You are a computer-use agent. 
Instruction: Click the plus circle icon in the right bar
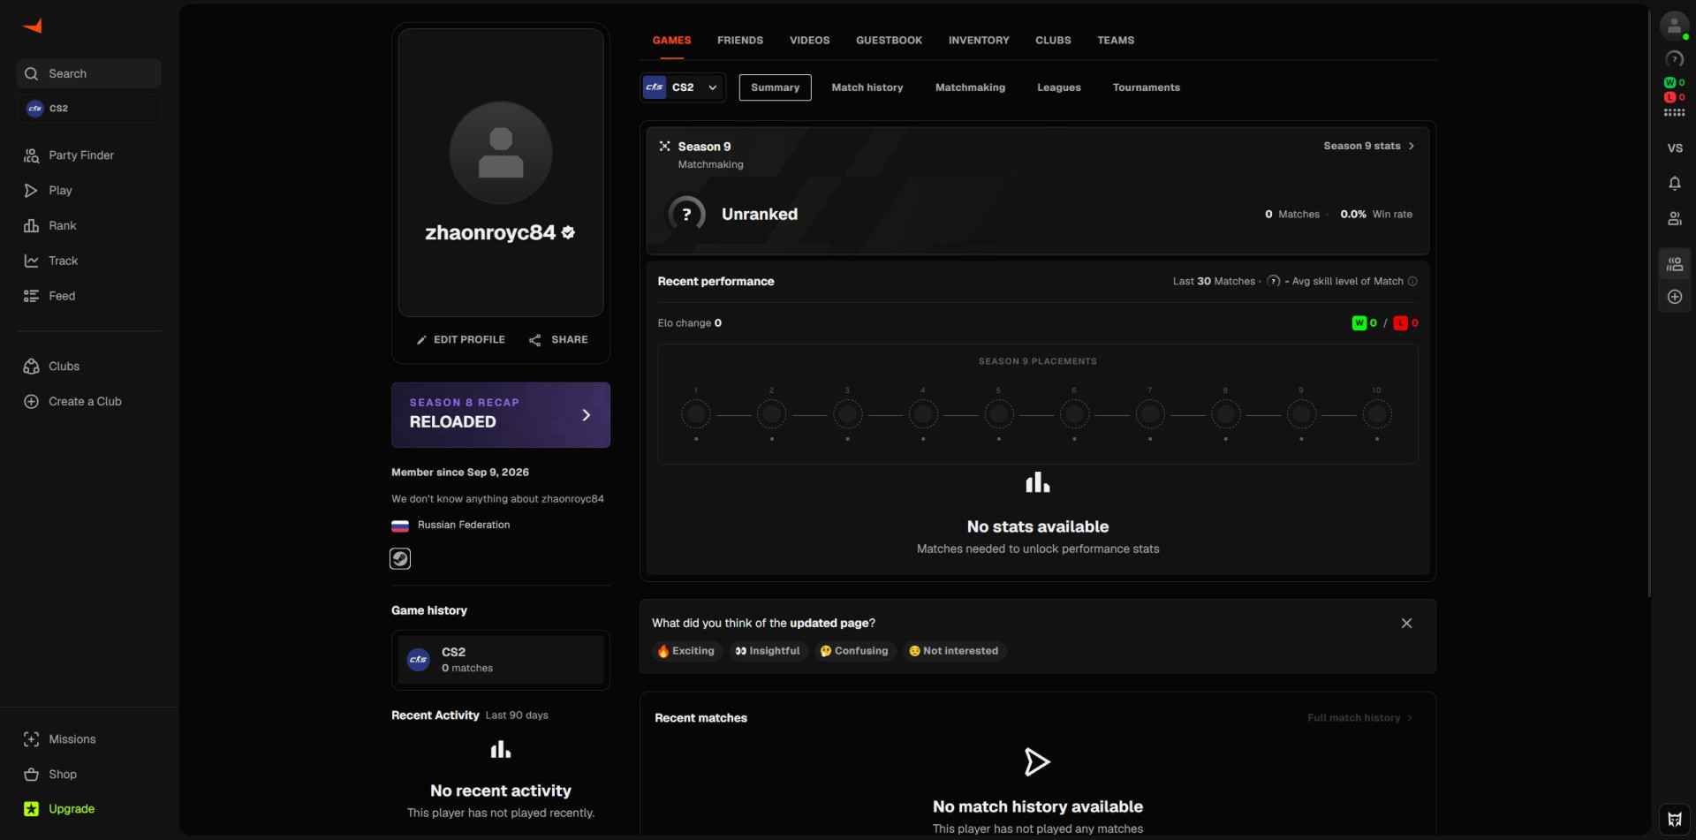pos(1674,297)
